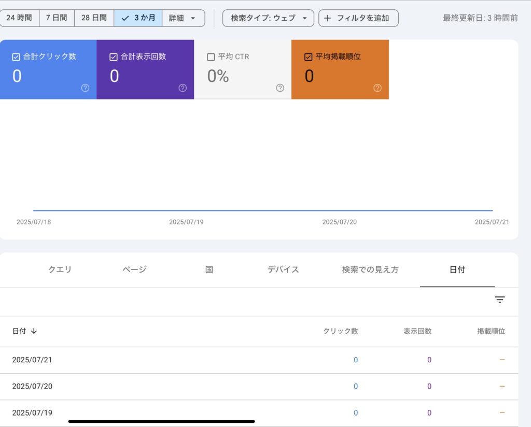Select the 3 か月 date range
Screen dimensions: 531x427
pyautogui.click(x=138, y=18)
